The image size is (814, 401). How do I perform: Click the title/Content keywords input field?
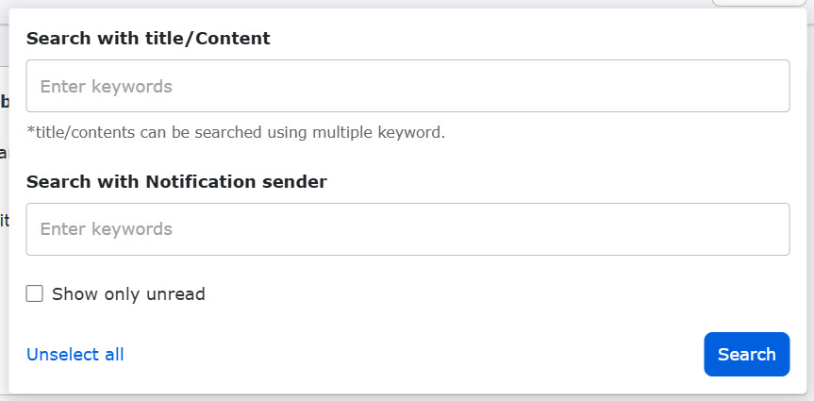click(x=407, y=86)
